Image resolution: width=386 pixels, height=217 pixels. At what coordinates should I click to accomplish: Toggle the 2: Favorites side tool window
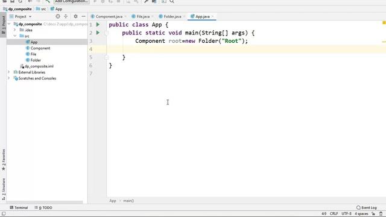pyautogui.click(x=3, y=159)
